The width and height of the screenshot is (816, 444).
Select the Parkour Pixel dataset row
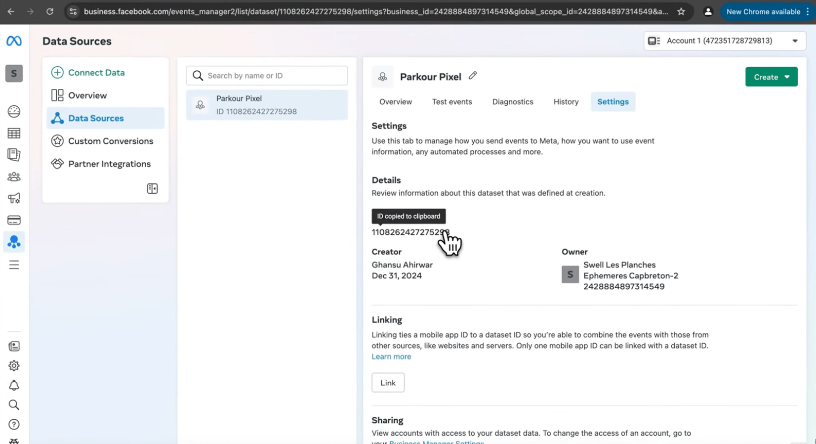(x=267, y=105)
